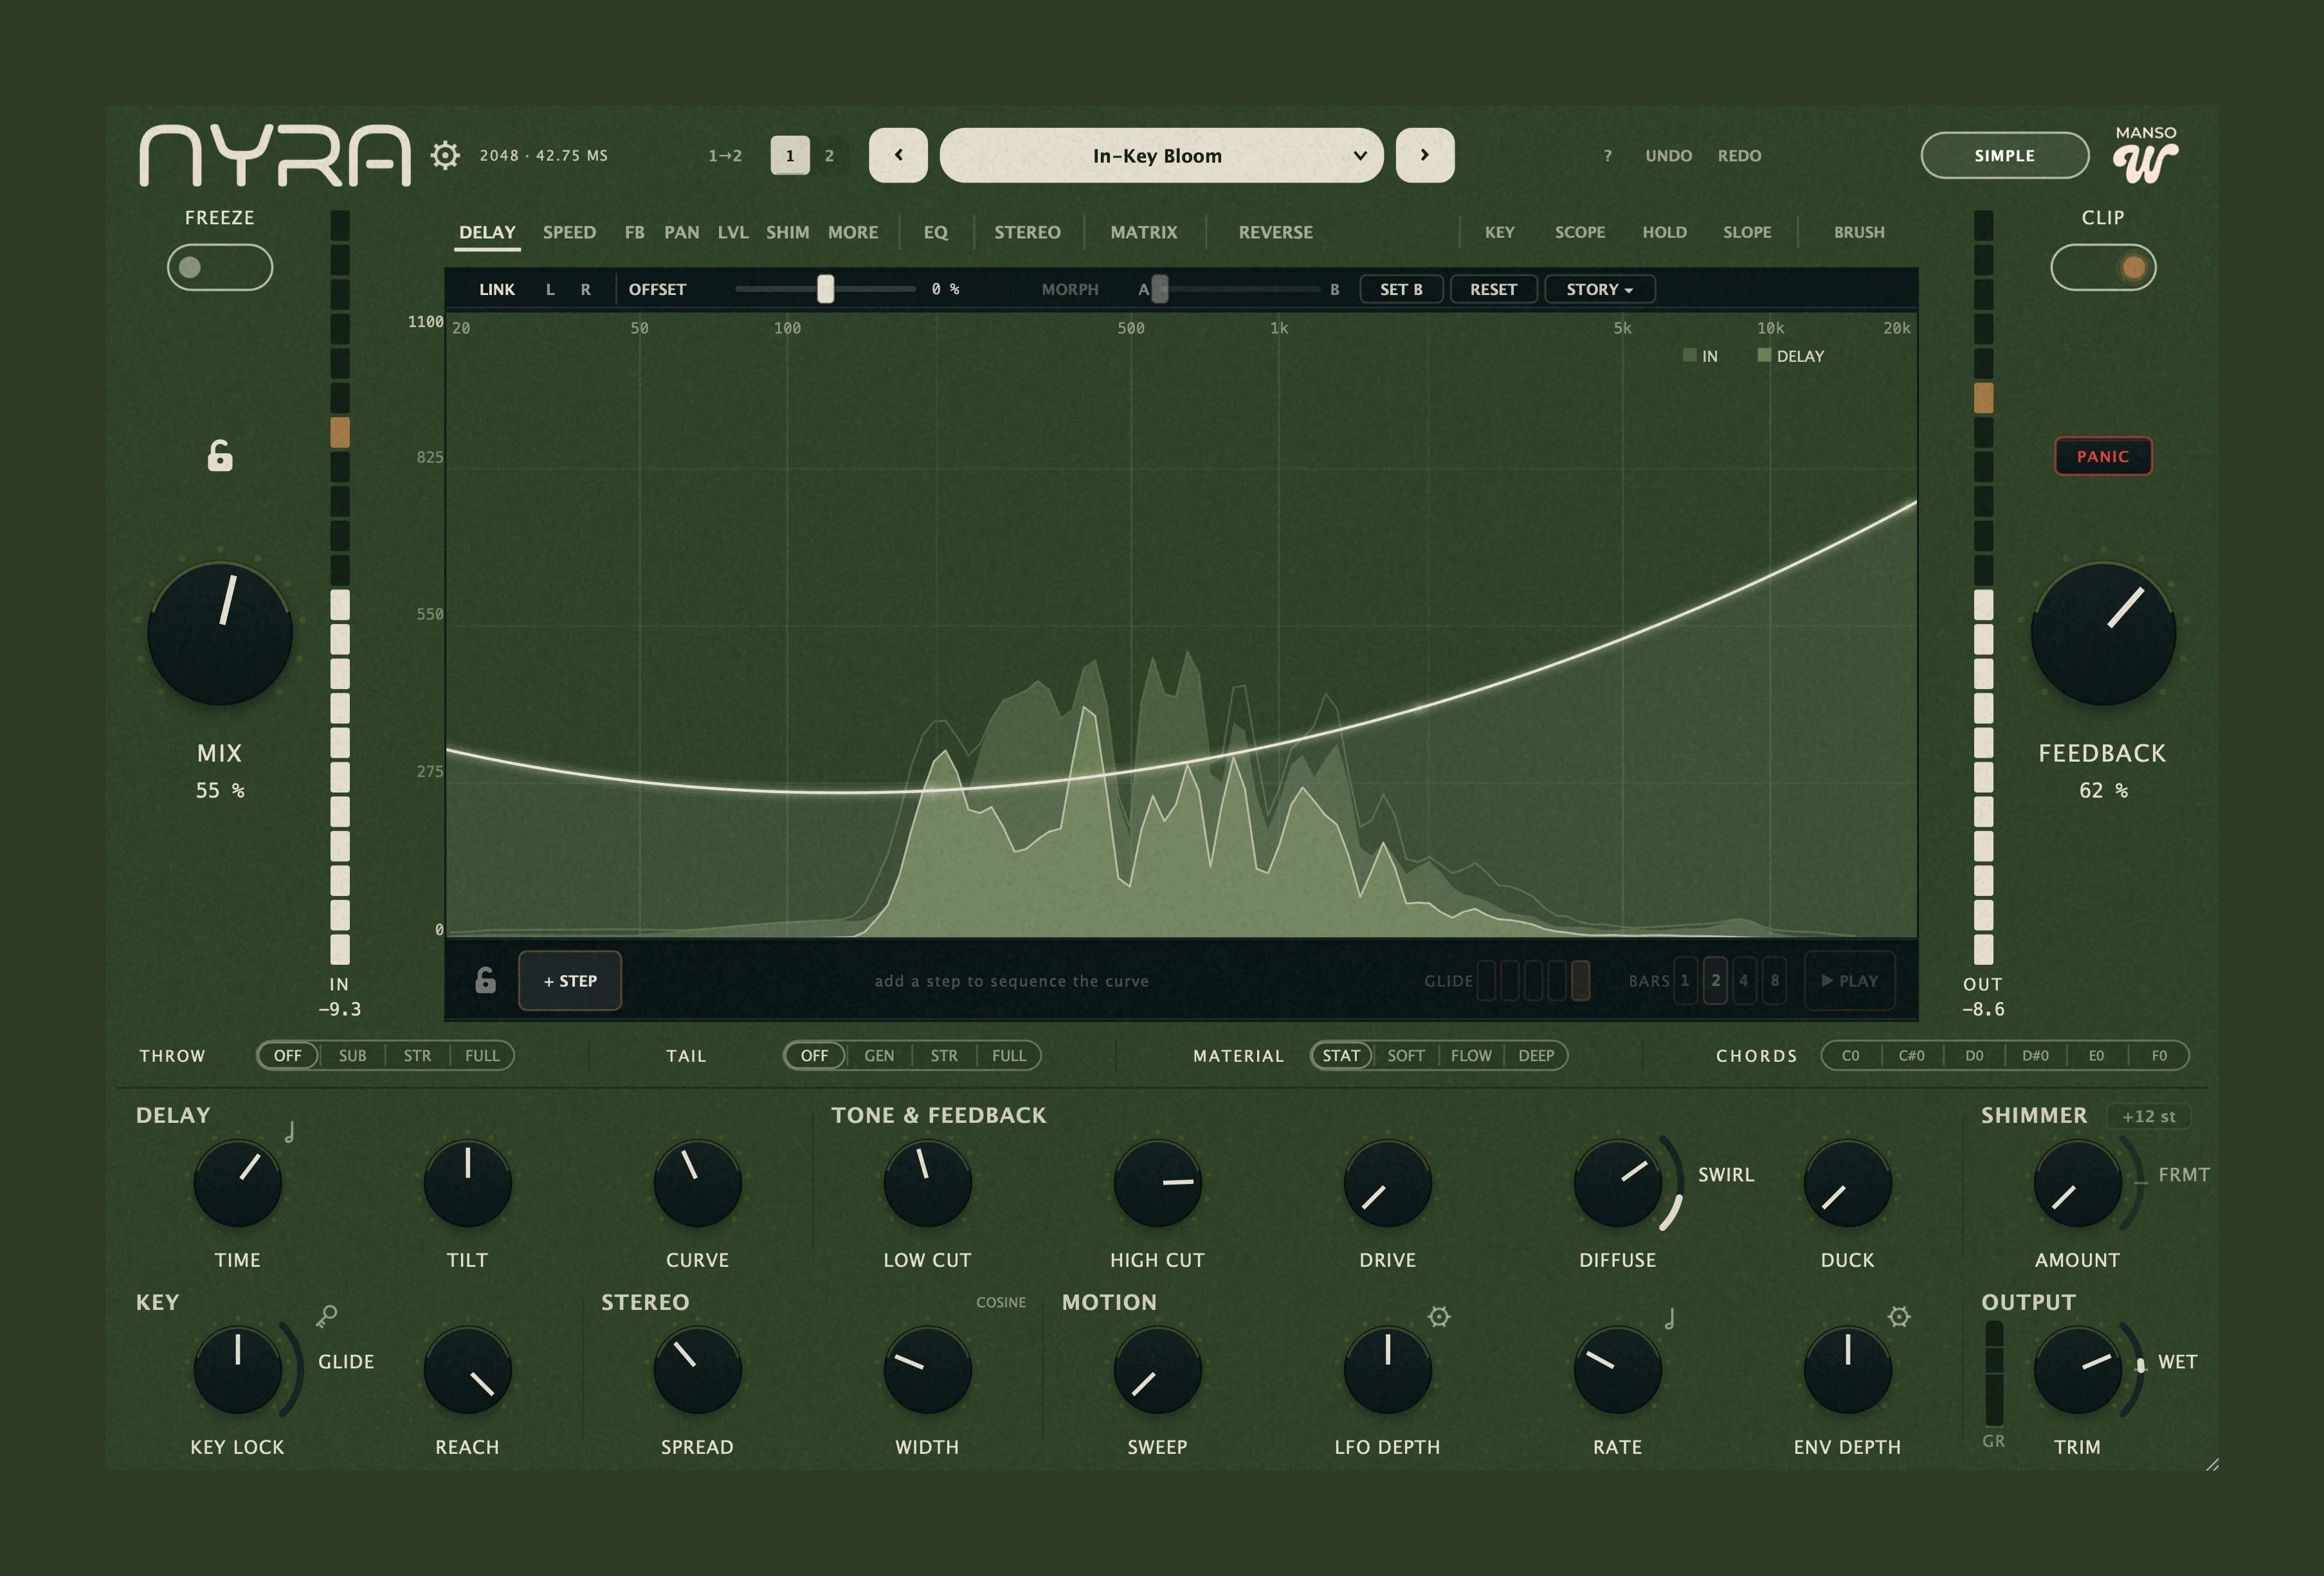Open the +12 st shimmer interval selector
Screen dimensions: 2324x1576
click(x=2148, y=1116)
